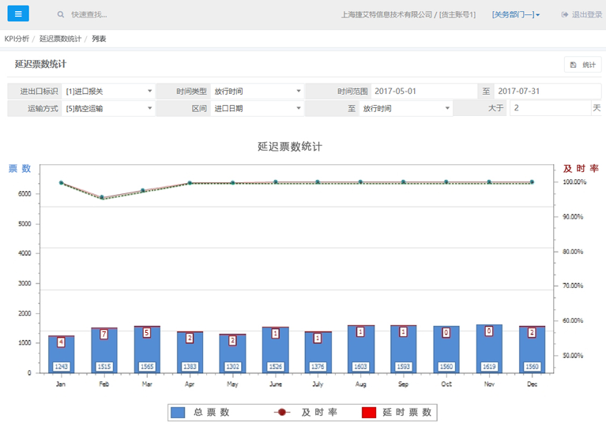Click the 及时率 right axis label
Screen dimensions: 606x430
tap(581, 169)
